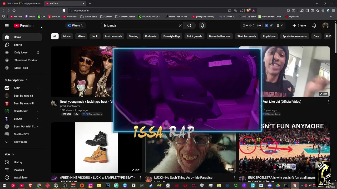Image resolution: width=337 pixels, height=189 pixels.
Task: Open the Brave Wallet icon
Action: click(x=312, y=10)
